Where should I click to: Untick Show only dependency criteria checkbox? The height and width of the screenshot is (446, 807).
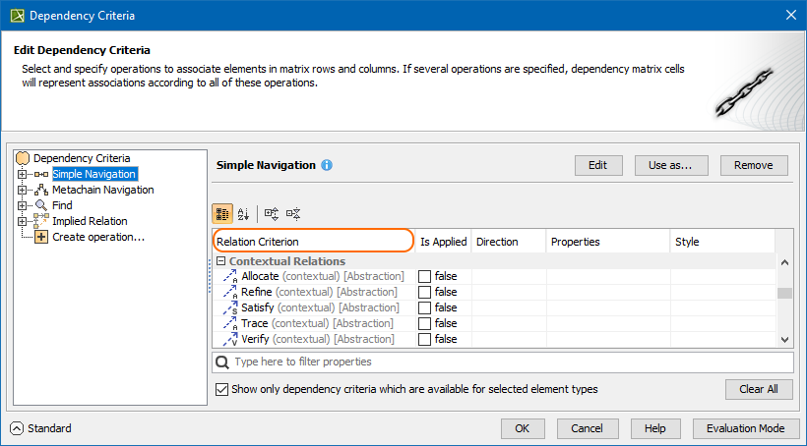[221, 389]
